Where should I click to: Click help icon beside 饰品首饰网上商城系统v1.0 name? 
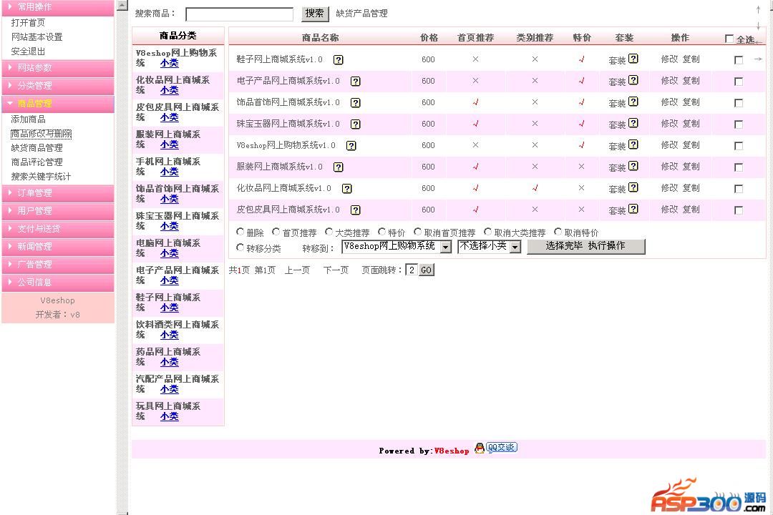356,102
